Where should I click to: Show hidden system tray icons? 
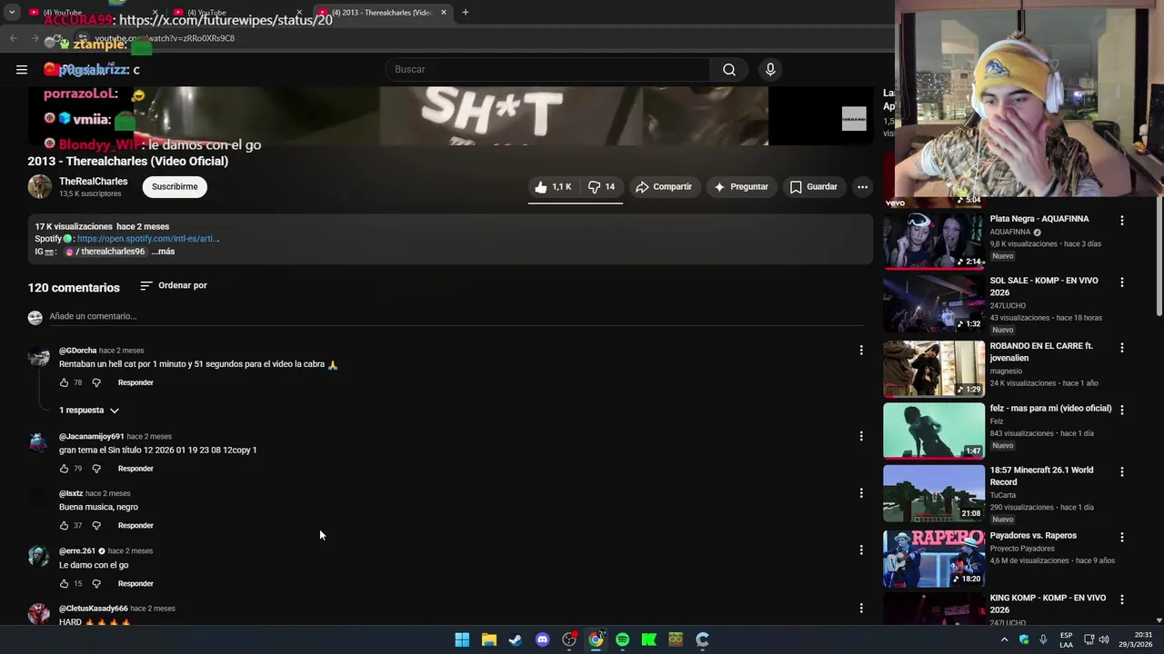tap(1004, 639)
